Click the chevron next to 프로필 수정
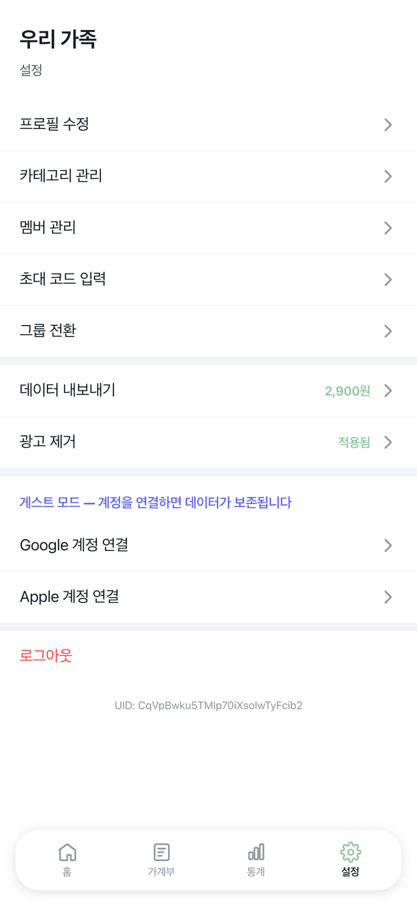The height and width of the screenshot is (902, 417). click(388, 124)
